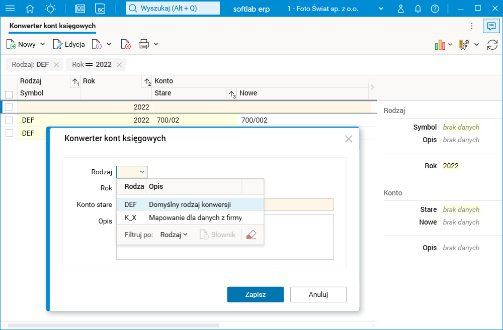Toggle the select-all header checkbox
This screenshot has width=503, height=330.
(x=9, y=94)
